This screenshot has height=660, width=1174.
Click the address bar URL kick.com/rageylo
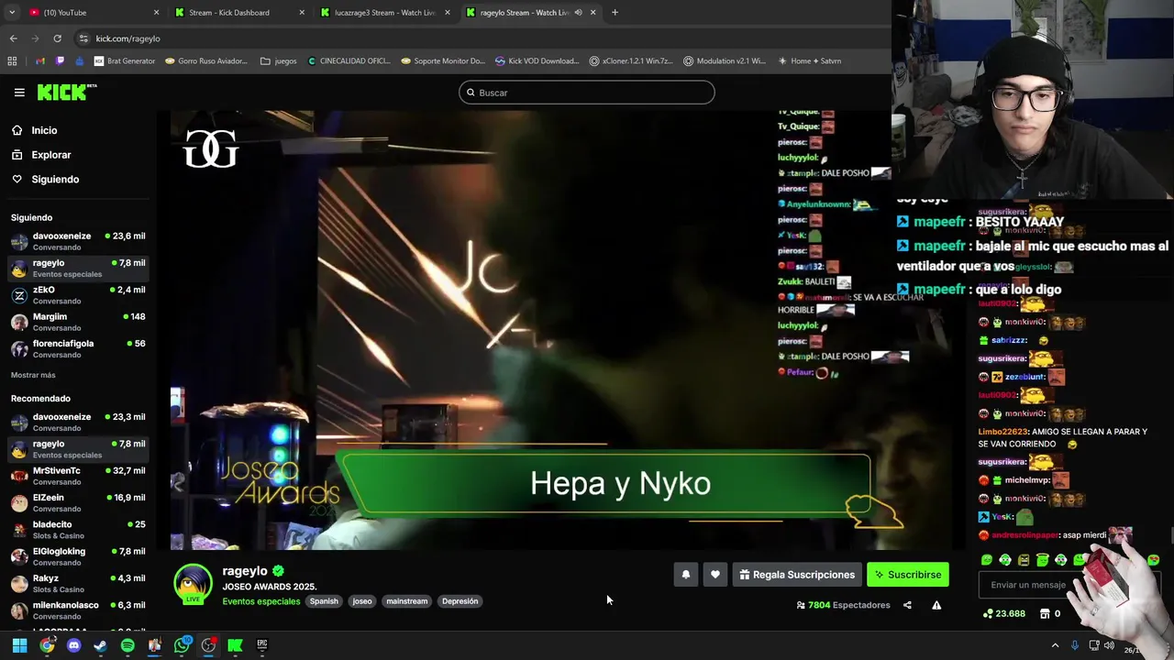coord(128,38)
